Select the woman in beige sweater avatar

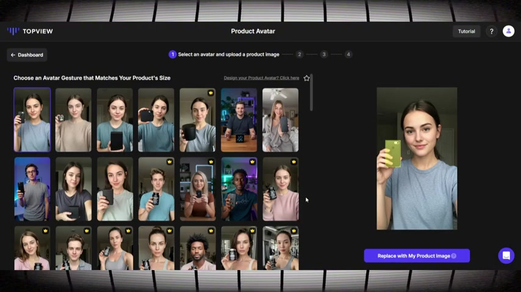pyautogui.click(x=73, y=120)
